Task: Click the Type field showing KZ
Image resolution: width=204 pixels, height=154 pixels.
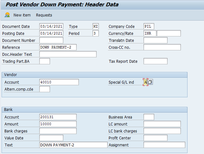Action: (x=95, y=26)
